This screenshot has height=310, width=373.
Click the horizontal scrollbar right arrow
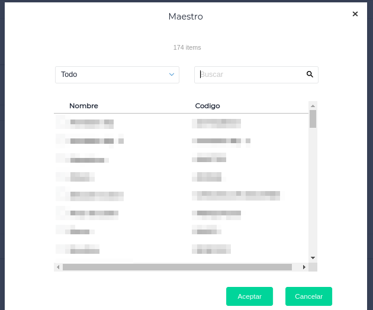304,267
